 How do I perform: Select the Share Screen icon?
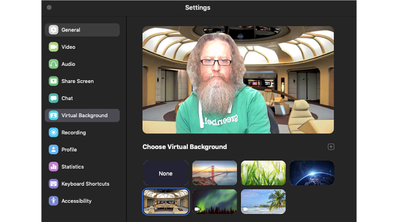pos(53,81)
